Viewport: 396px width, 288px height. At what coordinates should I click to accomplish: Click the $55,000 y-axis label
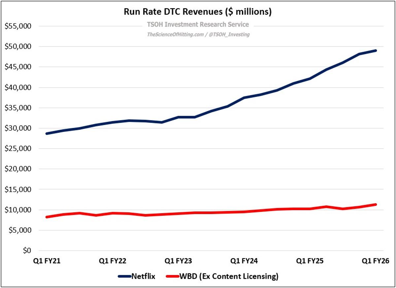[17, 26]
